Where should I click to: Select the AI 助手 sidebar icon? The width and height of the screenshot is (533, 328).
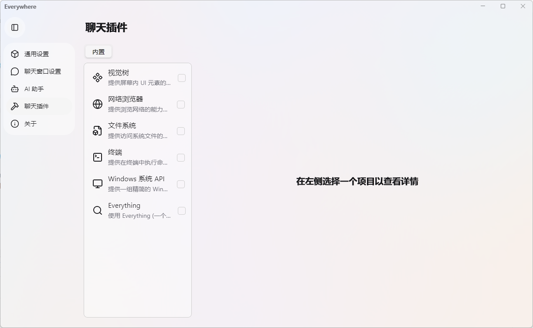click(14, 88)
